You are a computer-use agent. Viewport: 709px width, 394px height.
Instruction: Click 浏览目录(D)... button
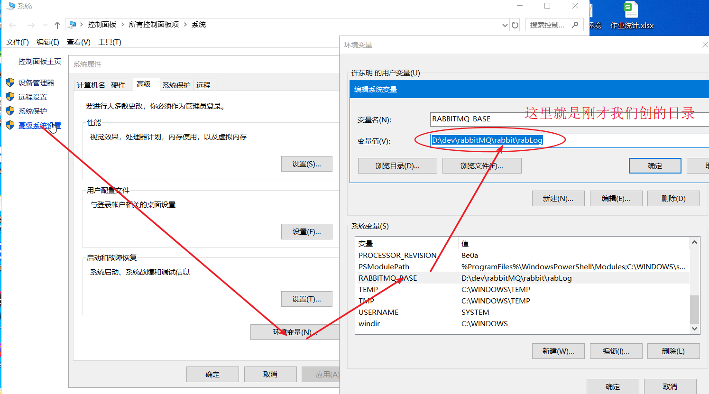[x=397, y=166]
